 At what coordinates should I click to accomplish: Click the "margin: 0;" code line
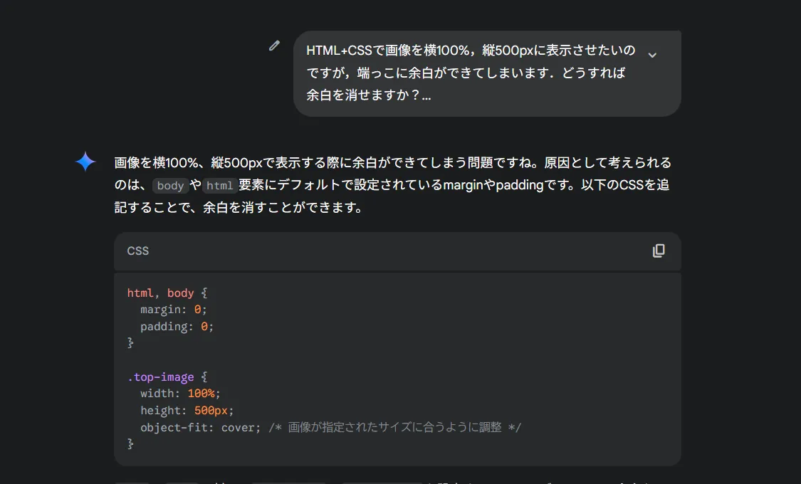pyautogui.click(x=173, y=310)
